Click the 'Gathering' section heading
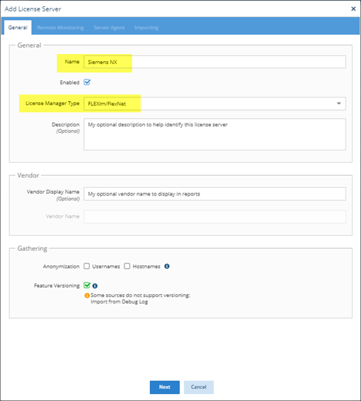The image size is (361, 401). (x=32, y=249)
